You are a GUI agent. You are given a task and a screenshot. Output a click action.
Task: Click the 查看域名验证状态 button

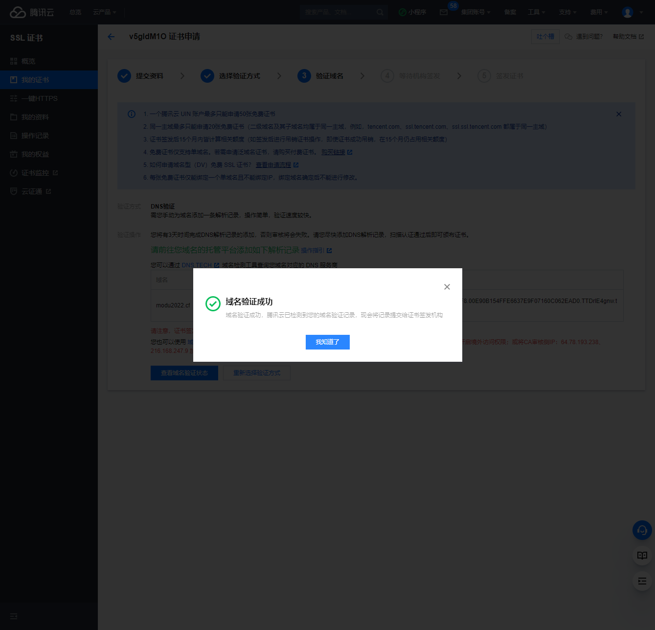point(184,373)
